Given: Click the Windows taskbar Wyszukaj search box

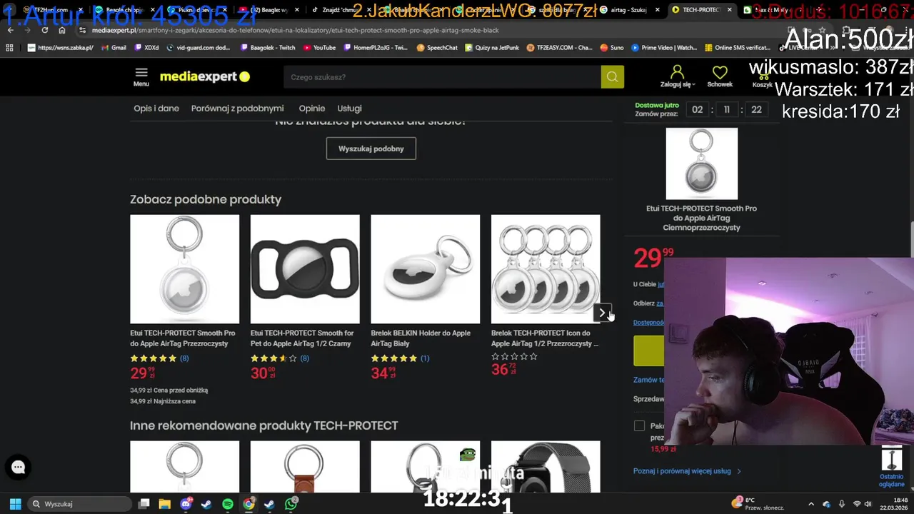Looking at the screenshot, I should pos(80,504).
